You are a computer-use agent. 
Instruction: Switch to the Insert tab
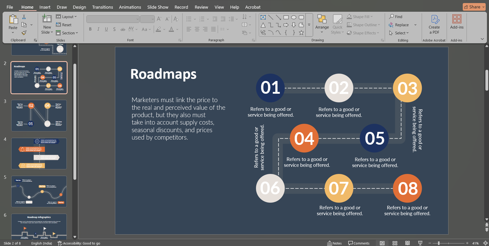(45, 7)
